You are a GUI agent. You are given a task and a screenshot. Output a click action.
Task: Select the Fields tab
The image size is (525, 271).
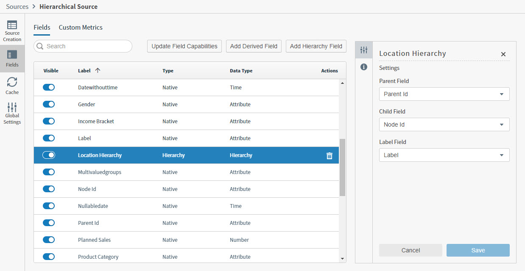coord(42,27)
